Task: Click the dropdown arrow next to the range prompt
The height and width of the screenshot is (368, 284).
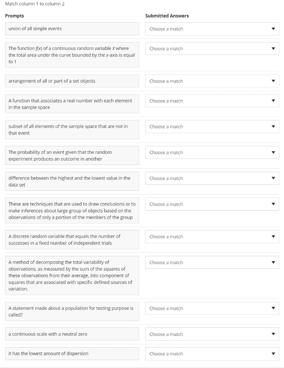Action: pyautogui.click(x=274, y=178)
